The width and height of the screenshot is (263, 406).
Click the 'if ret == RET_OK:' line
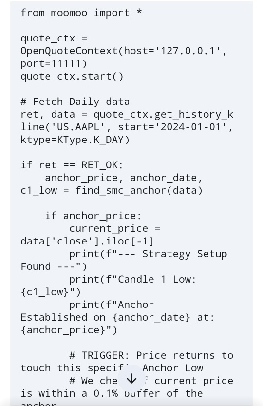click(x=72, y=165)
